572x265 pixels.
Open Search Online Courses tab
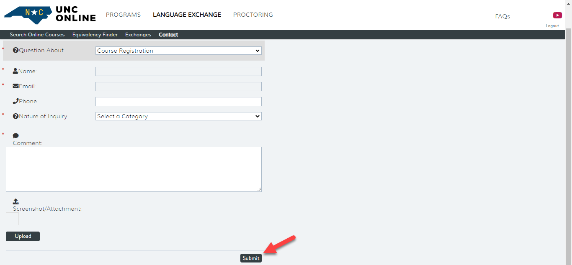pyautogui.click(x=37, y=35)
